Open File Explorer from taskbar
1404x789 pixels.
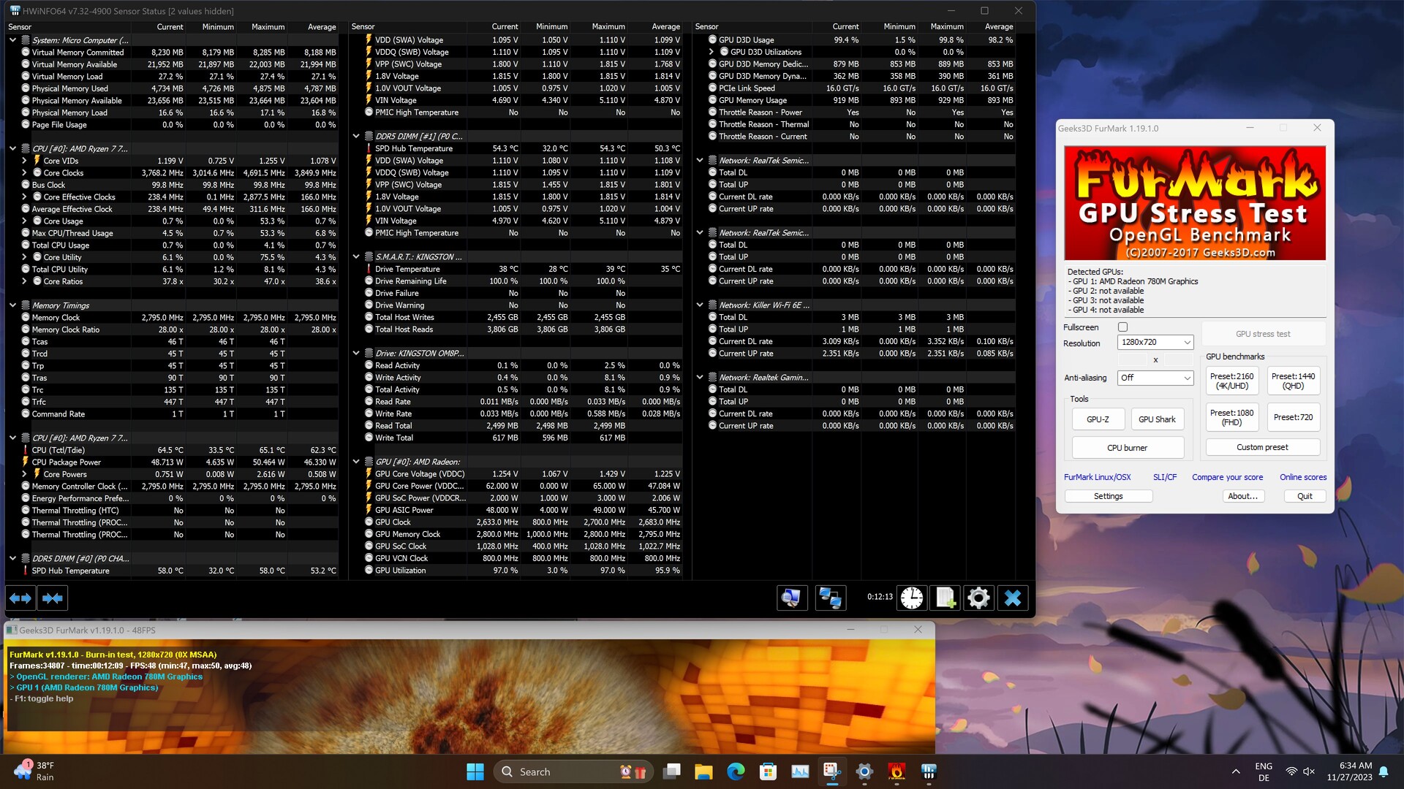click(703, 771)
